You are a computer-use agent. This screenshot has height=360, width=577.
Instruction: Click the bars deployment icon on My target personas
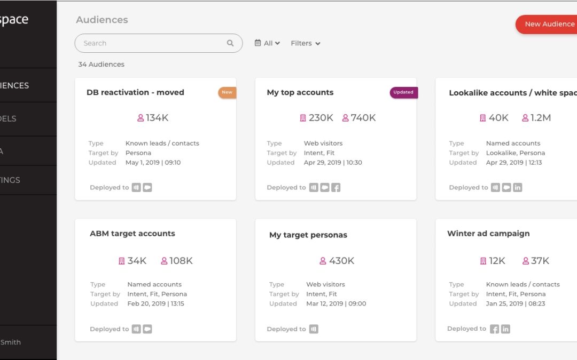(314, 329)
